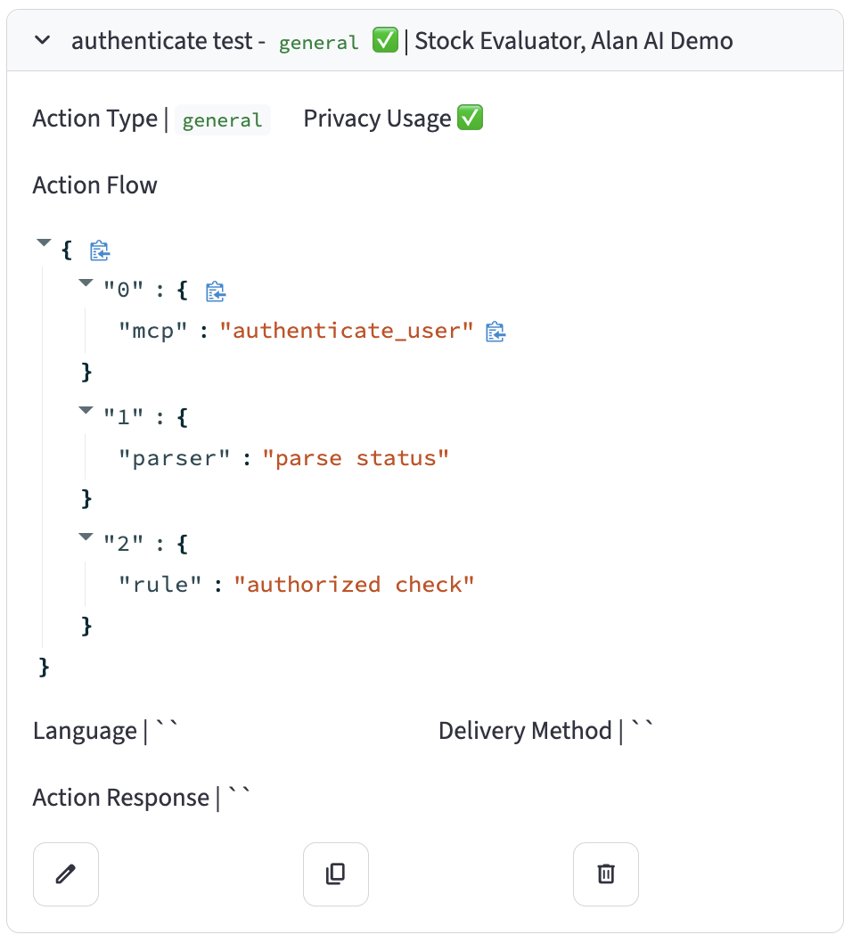Click the "Stock Evaluator, Alan AI Demo" header text
The height and width of the screenshot is (943, 852).
tap(574, 41)
